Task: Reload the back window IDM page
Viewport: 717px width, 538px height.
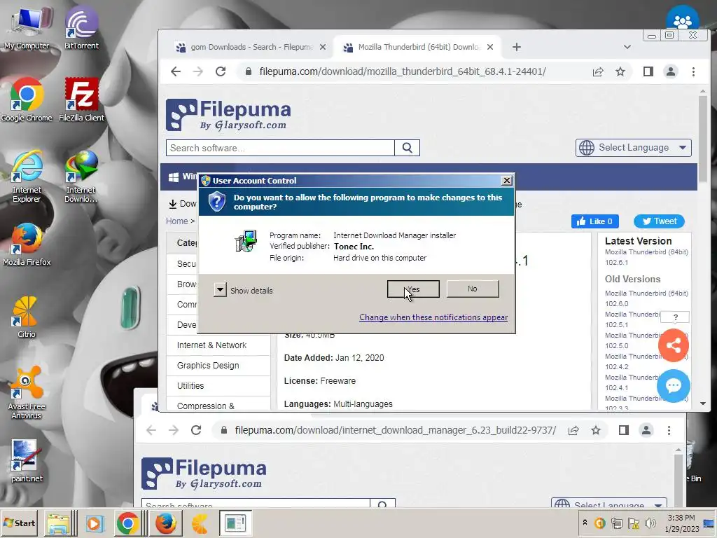Action: [x=196, y=431]
